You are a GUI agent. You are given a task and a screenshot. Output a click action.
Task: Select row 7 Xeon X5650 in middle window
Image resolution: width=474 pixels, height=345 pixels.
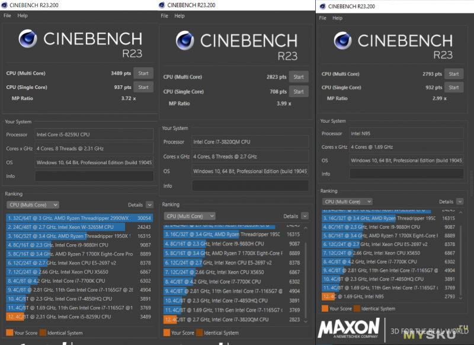pyautogui.click(x=232, y=272)
